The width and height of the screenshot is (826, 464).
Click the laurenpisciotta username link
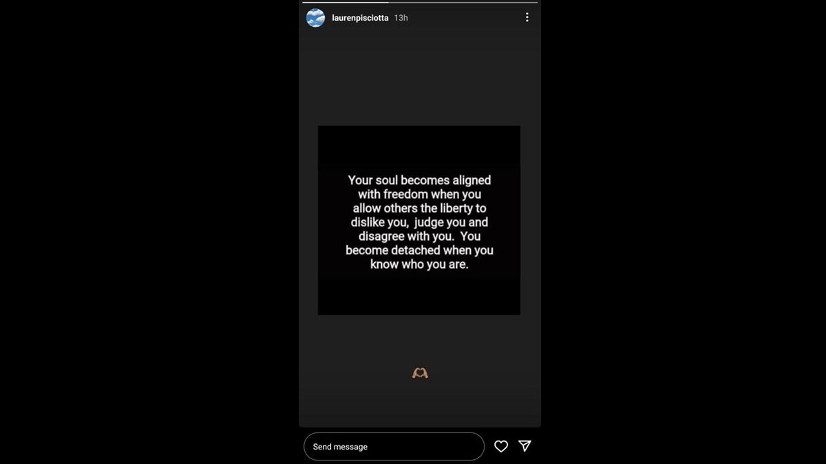click(x=360, y=18)
